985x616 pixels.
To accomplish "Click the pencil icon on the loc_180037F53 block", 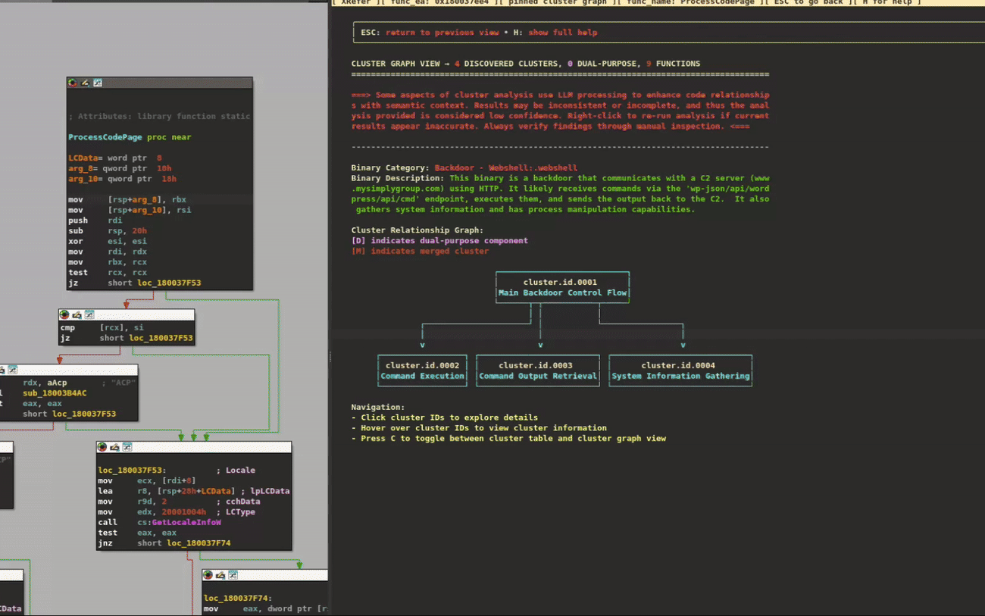I will [x=114, y=447].
